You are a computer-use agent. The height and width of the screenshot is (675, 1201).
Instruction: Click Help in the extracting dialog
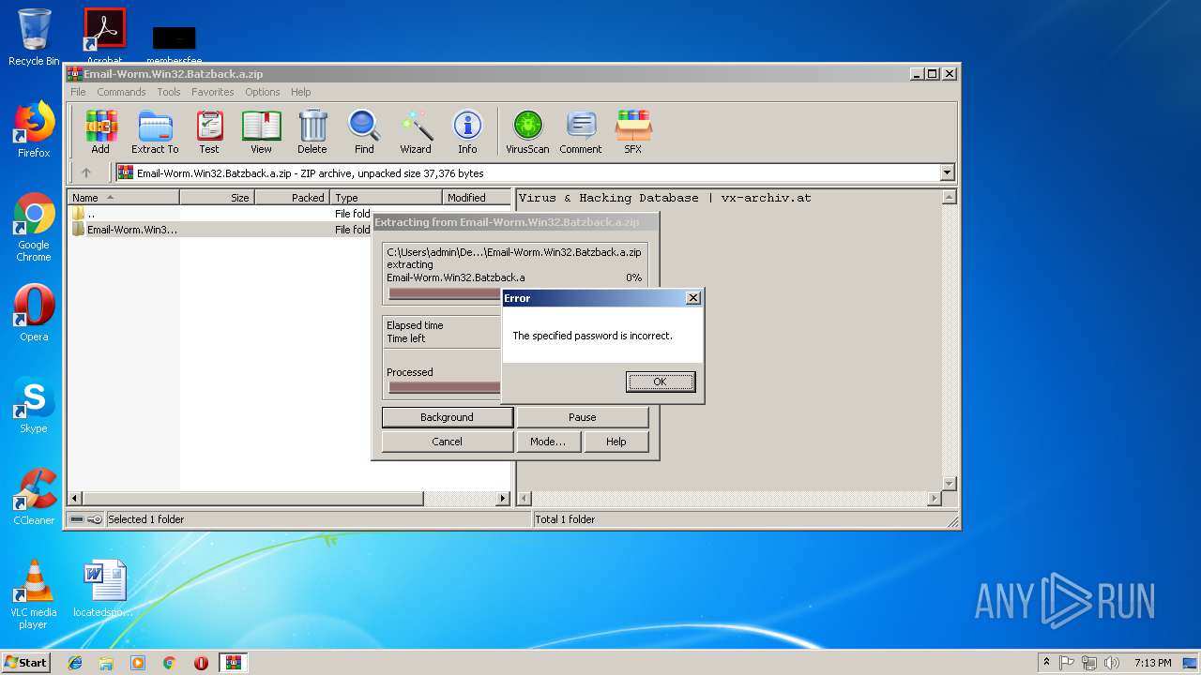616,442
